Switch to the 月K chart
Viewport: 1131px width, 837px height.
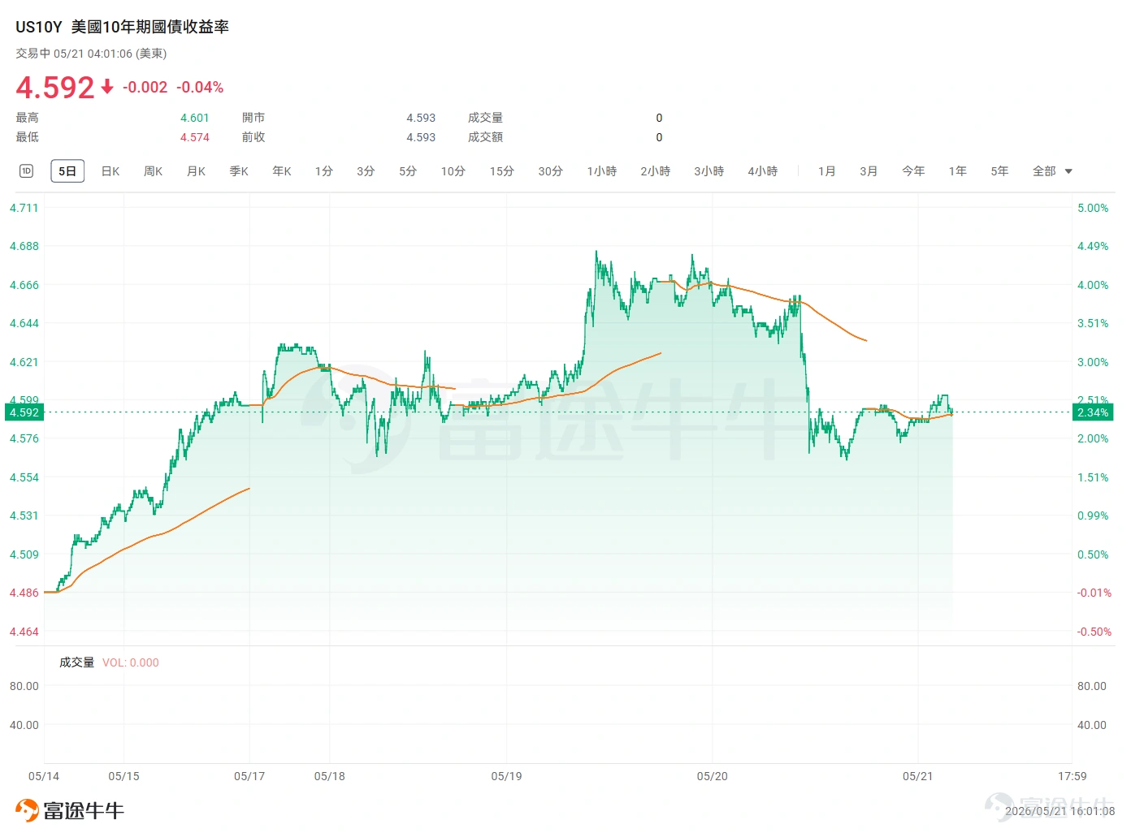[196, 171]
